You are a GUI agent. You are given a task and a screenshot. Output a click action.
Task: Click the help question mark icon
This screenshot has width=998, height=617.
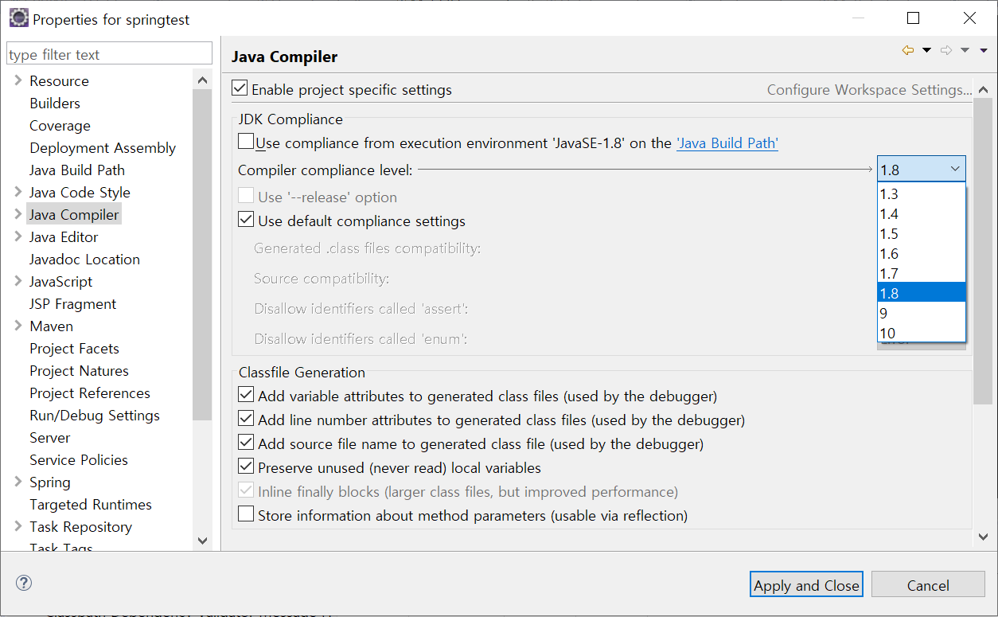24,583
